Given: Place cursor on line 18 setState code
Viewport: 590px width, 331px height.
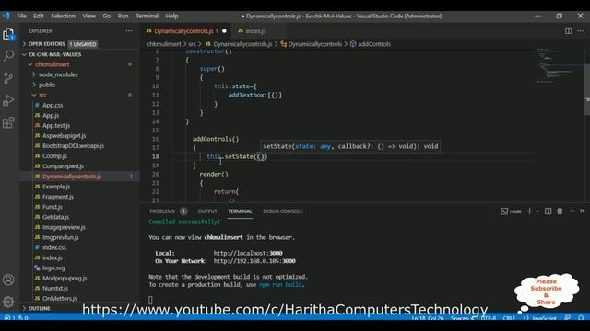Looking at the screenshot, I should pyautogui.click(x=237, y=156).
